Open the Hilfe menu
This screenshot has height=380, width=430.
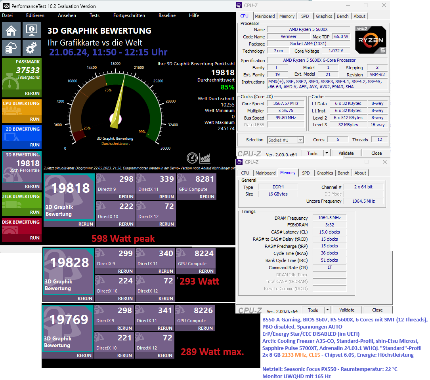coord(194,15)
